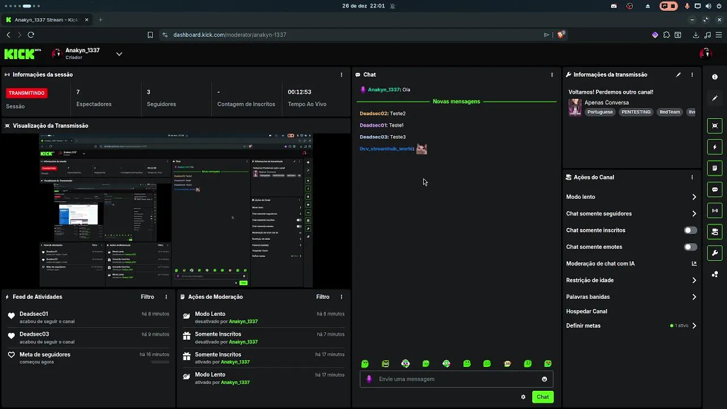Image resolution: width=727 pixels, height=409 pixels.
Task: Open Chat panel three-dot menu
Action: click(551, 74)
